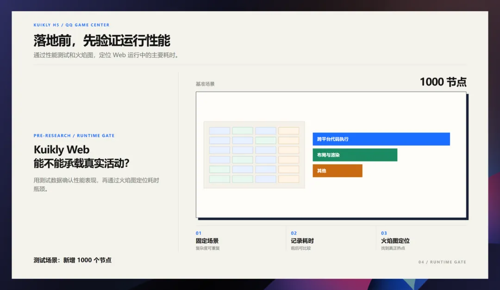The height and width of the screenshot is (290, 500).
Task: Select the slide title "落地前，先验证运行性能"
Action: click(x=102, y=41)
